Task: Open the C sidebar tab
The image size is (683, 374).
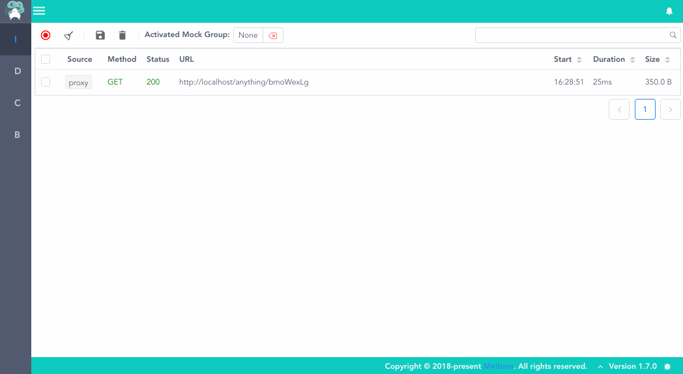Action: point(16,103)
